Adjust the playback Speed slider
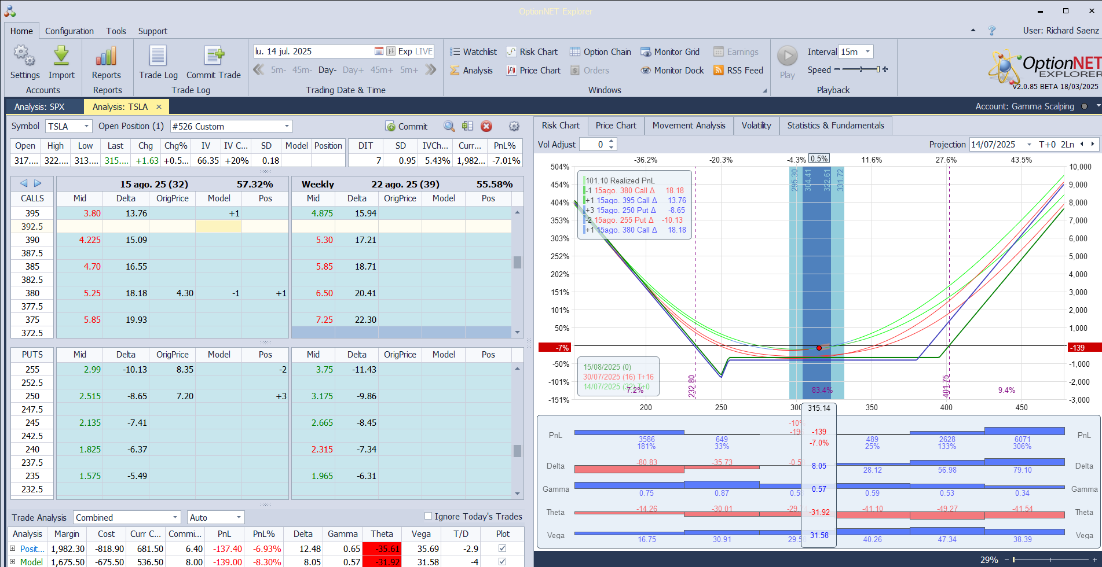Screen dimensions: 1102x567 (861, 69)
